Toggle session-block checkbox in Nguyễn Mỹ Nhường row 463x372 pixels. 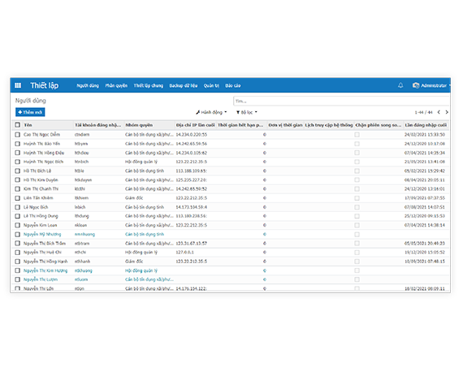(357, 235)
